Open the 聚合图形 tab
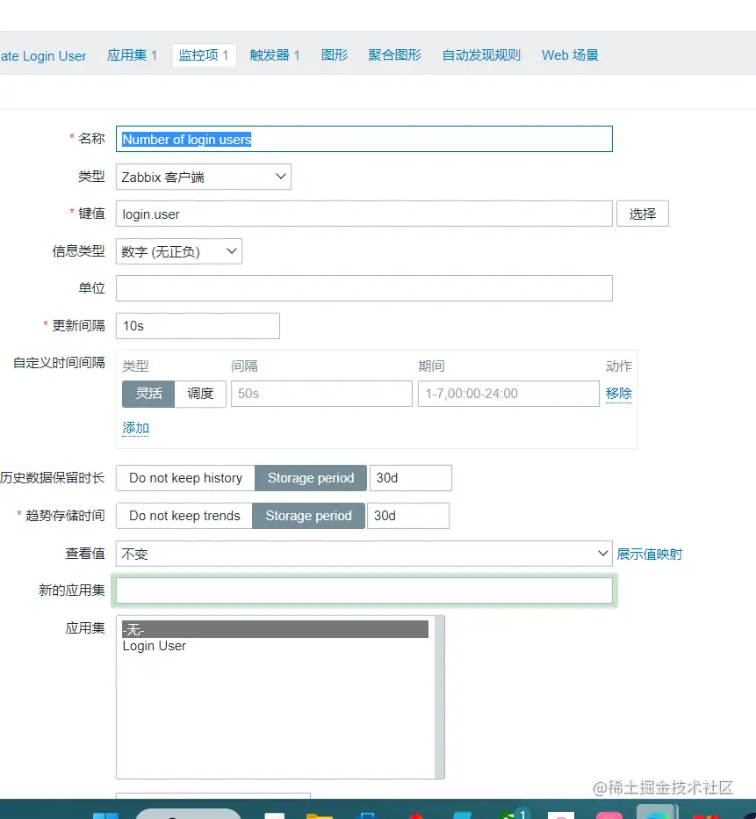The image size is (756, 819). (x=394, y=54)
